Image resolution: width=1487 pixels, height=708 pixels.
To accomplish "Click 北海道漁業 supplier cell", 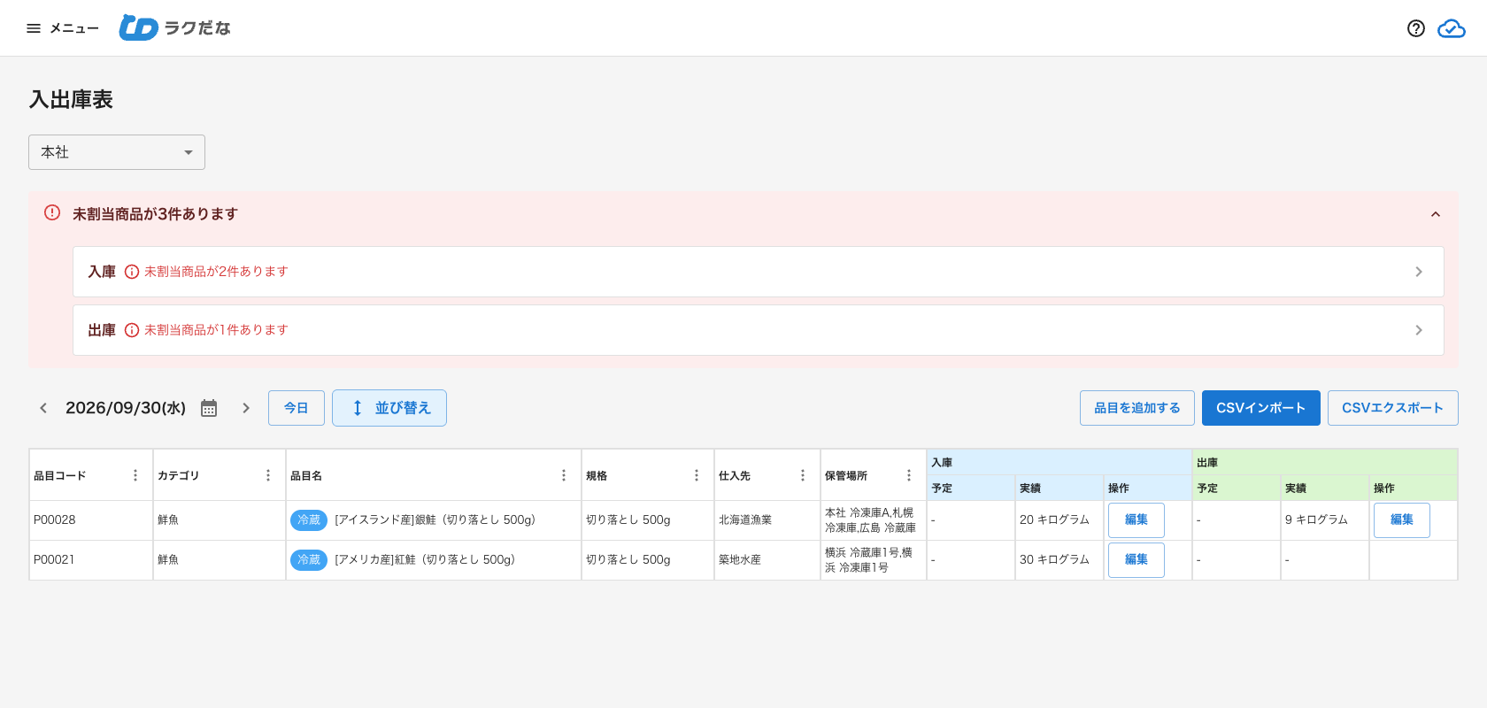I will coord(767,520).
